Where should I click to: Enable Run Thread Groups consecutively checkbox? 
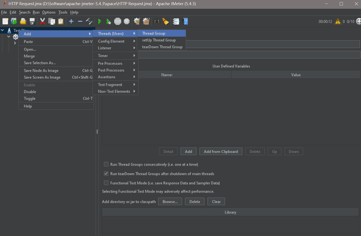(106, 164)
